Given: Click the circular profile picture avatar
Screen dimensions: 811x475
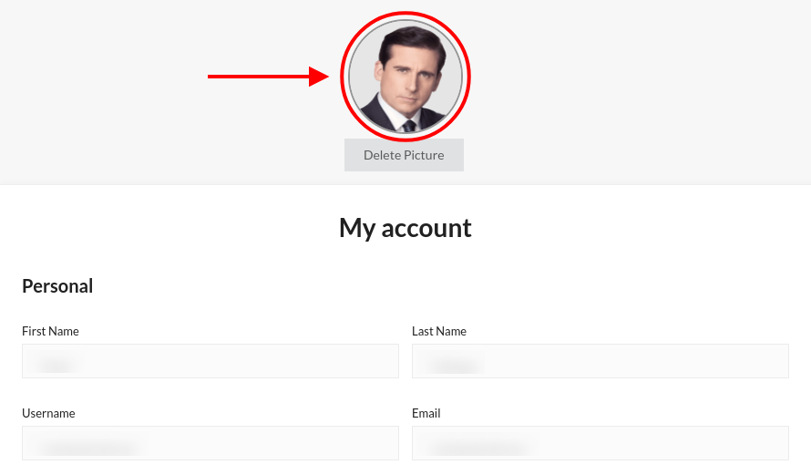Looking at the screenshot, I should (x=405, y=77).
